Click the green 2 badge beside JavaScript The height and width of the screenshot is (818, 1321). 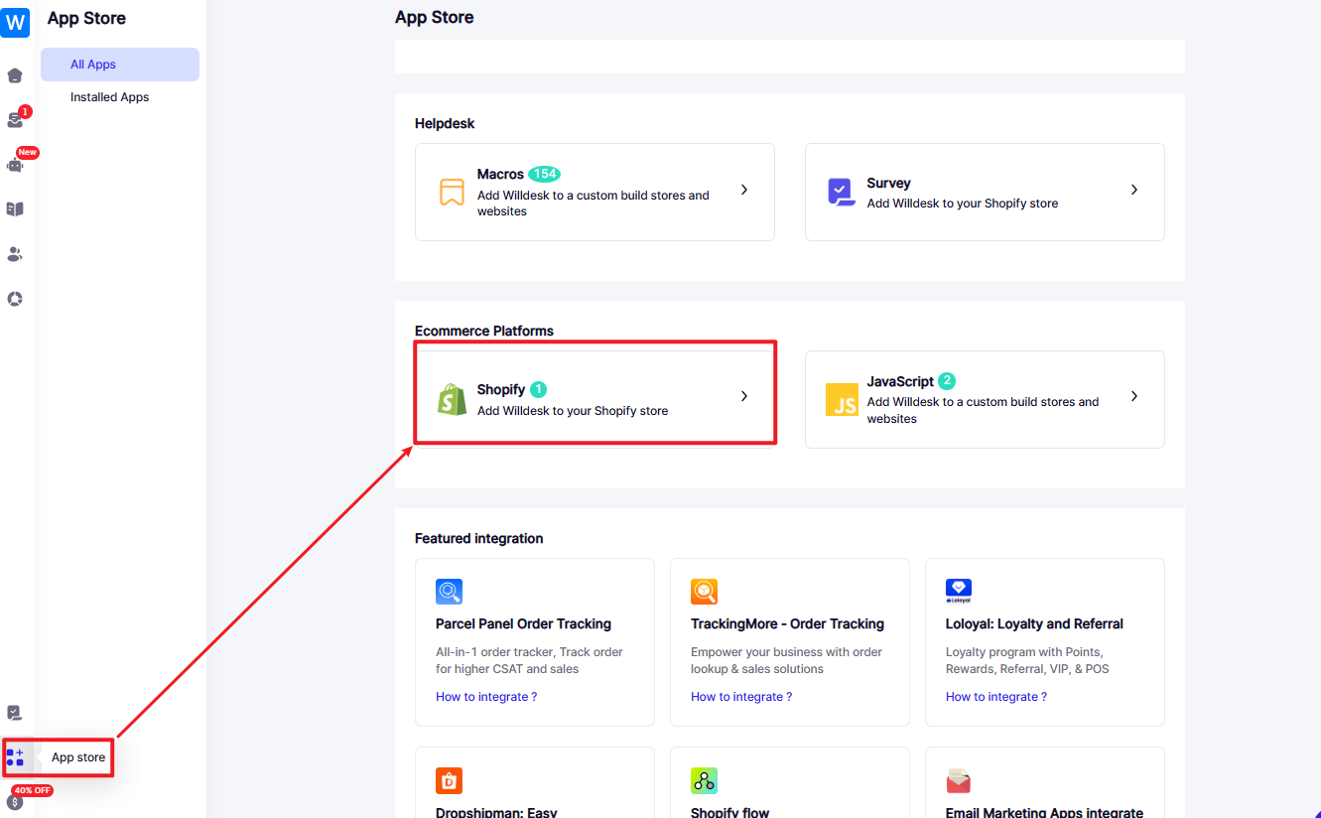(947, 381)
